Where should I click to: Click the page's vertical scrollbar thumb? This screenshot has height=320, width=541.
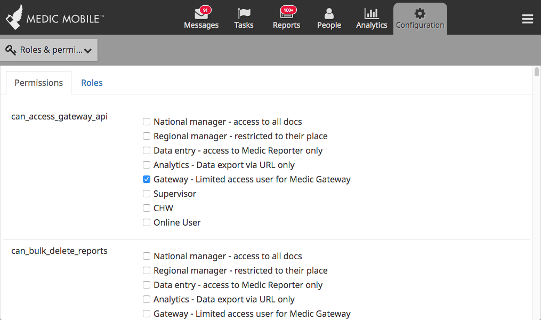537,72
